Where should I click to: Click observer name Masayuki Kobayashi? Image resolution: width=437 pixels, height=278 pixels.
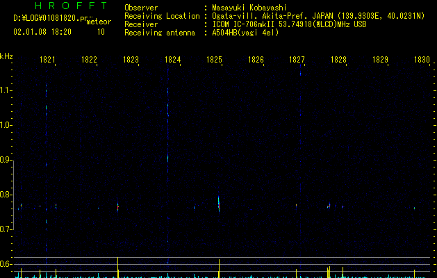[249, 8]
